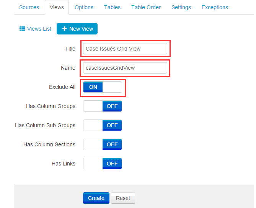Go to the Tables tab

(x=112, y=7)
